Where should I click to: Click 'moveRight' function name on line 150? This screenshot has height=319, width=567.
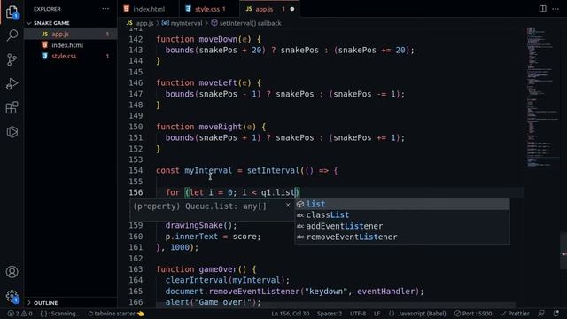(221, 127)
